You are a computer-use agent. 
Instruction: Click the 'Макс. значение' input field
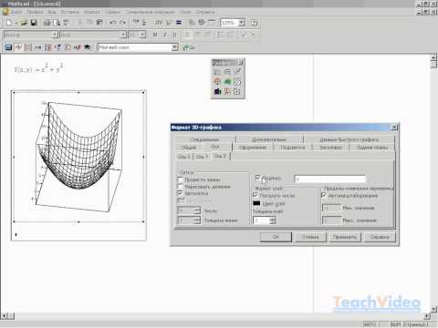tap(331, 220)
